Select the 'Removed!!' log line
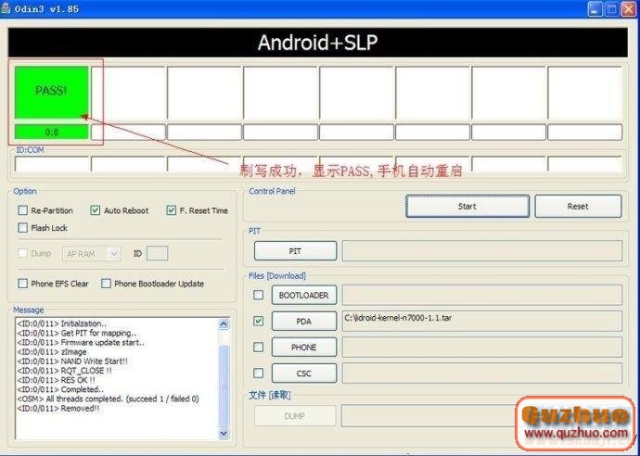 tap(58, 409)
